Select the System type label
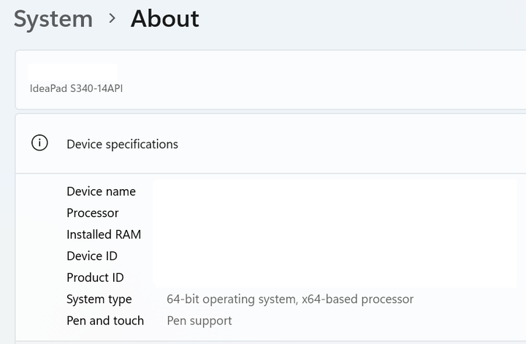 99,299
